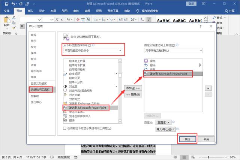Click the 登录 button in title bar
The width and height of the screenshot is (240, 160).
point(191,4)
